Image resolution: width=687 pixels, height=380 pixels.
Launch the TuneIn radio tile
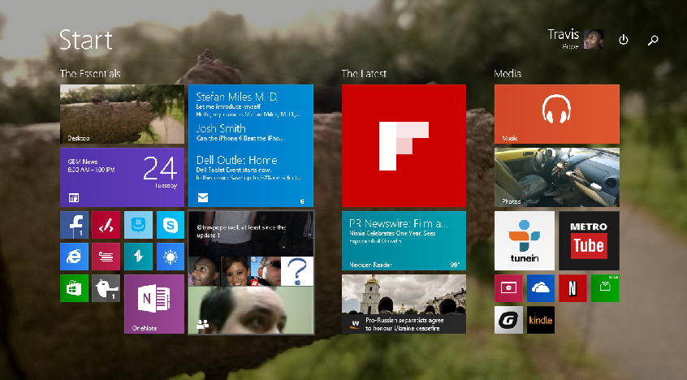525,240
